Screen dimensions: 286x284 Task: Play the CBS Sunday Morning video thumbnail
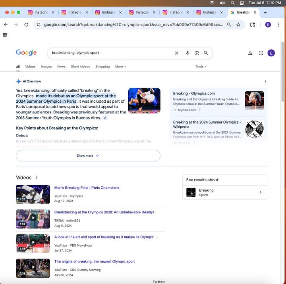(33, 268)
